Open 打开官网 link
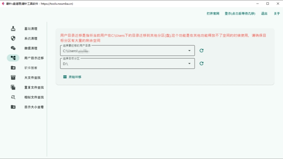The height and width of the screenshot is (159, 283). pos(213,14)
